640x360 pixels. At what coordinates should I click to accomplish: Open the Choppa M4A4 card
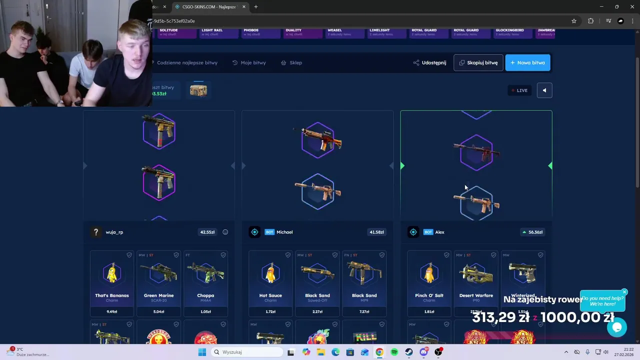click(x=205, y=283)
